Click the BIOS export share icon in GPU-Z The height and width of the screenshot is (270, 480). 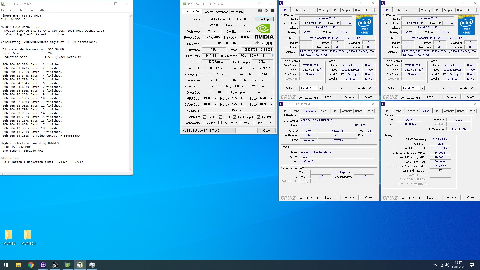tap(256, 43)
